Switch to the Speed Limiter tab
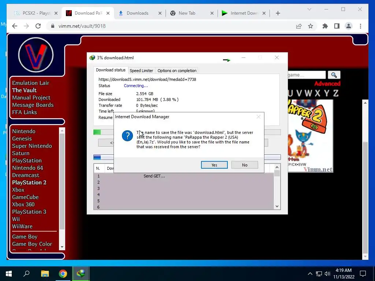This screenshot has width=375, height=281. tap(141, 71)
